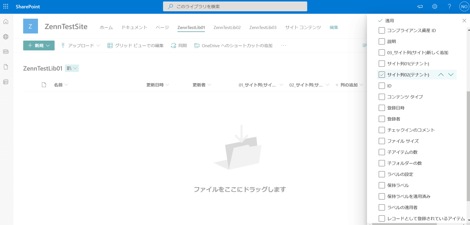Image resolution: width=470 pixels, height=225 pixels.
Task: Check 登録日時 checkbox
Action: [x=382, y=108]
